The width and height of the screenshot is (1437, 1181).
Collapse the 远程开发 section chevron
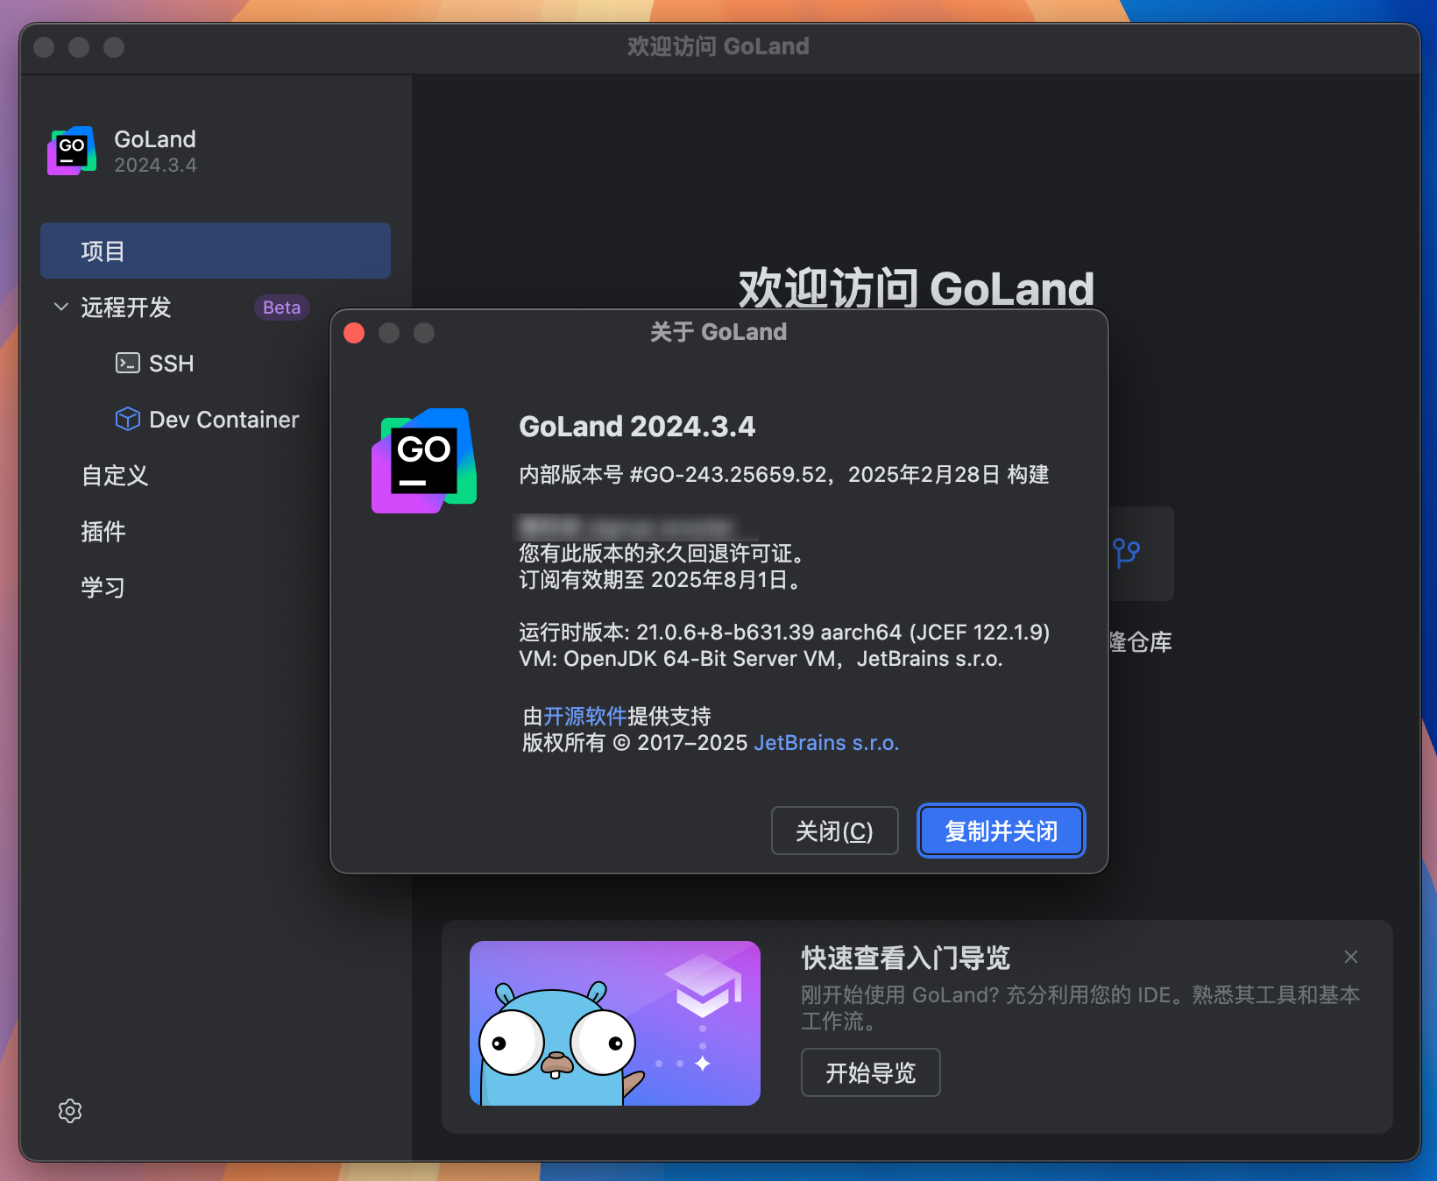[x=61, y=307]
